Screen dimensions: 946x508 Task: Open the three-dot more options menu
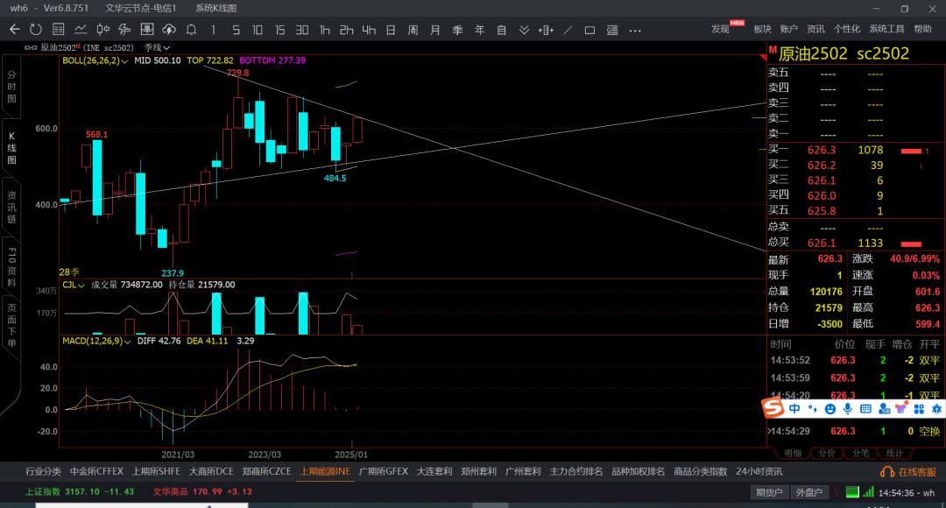(x=635, y=30)
